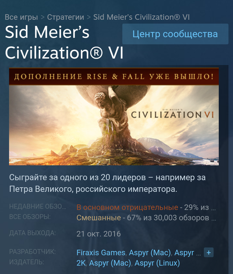The image size is (233, 274).
Task: Click the large Sid Meier's Civilization VI title
Action: [64, 42]
